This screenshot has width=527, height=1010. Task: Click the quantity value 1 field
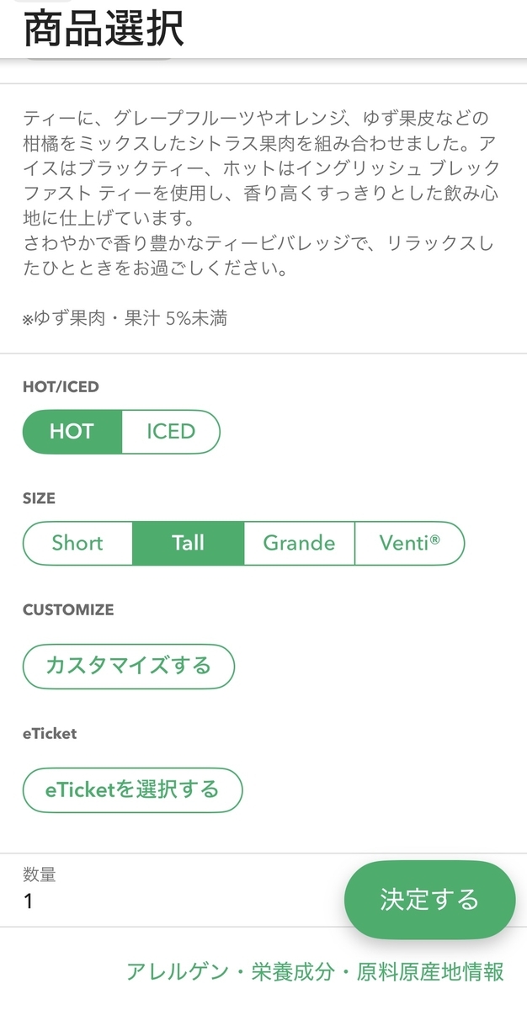(x=29, y=901)
